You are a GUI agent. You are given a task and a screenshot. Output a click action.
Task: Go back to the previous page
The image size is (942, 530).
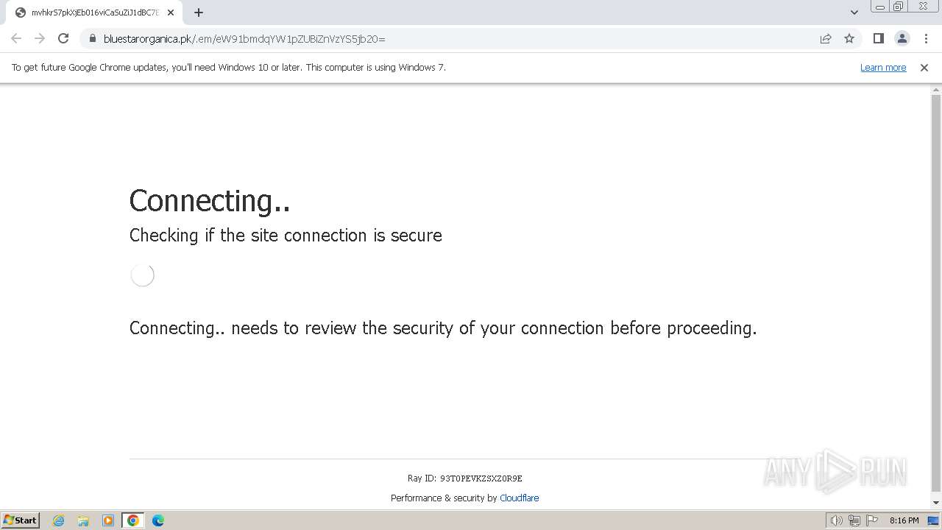tap(16, 38)
